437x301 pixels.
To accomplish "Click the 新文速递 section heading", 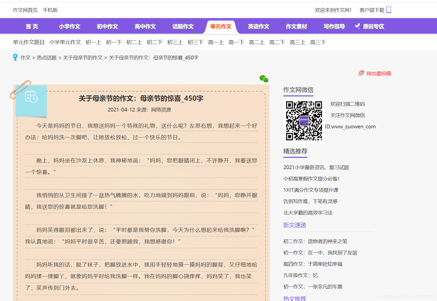I will pos(295,225).
